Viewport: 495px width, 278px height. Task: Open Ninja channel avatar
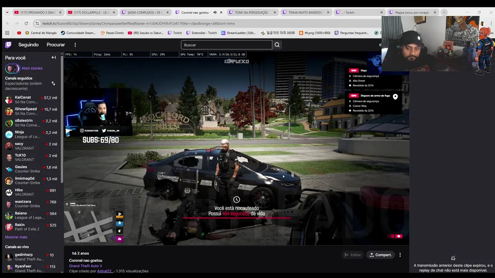coord(9,134)
